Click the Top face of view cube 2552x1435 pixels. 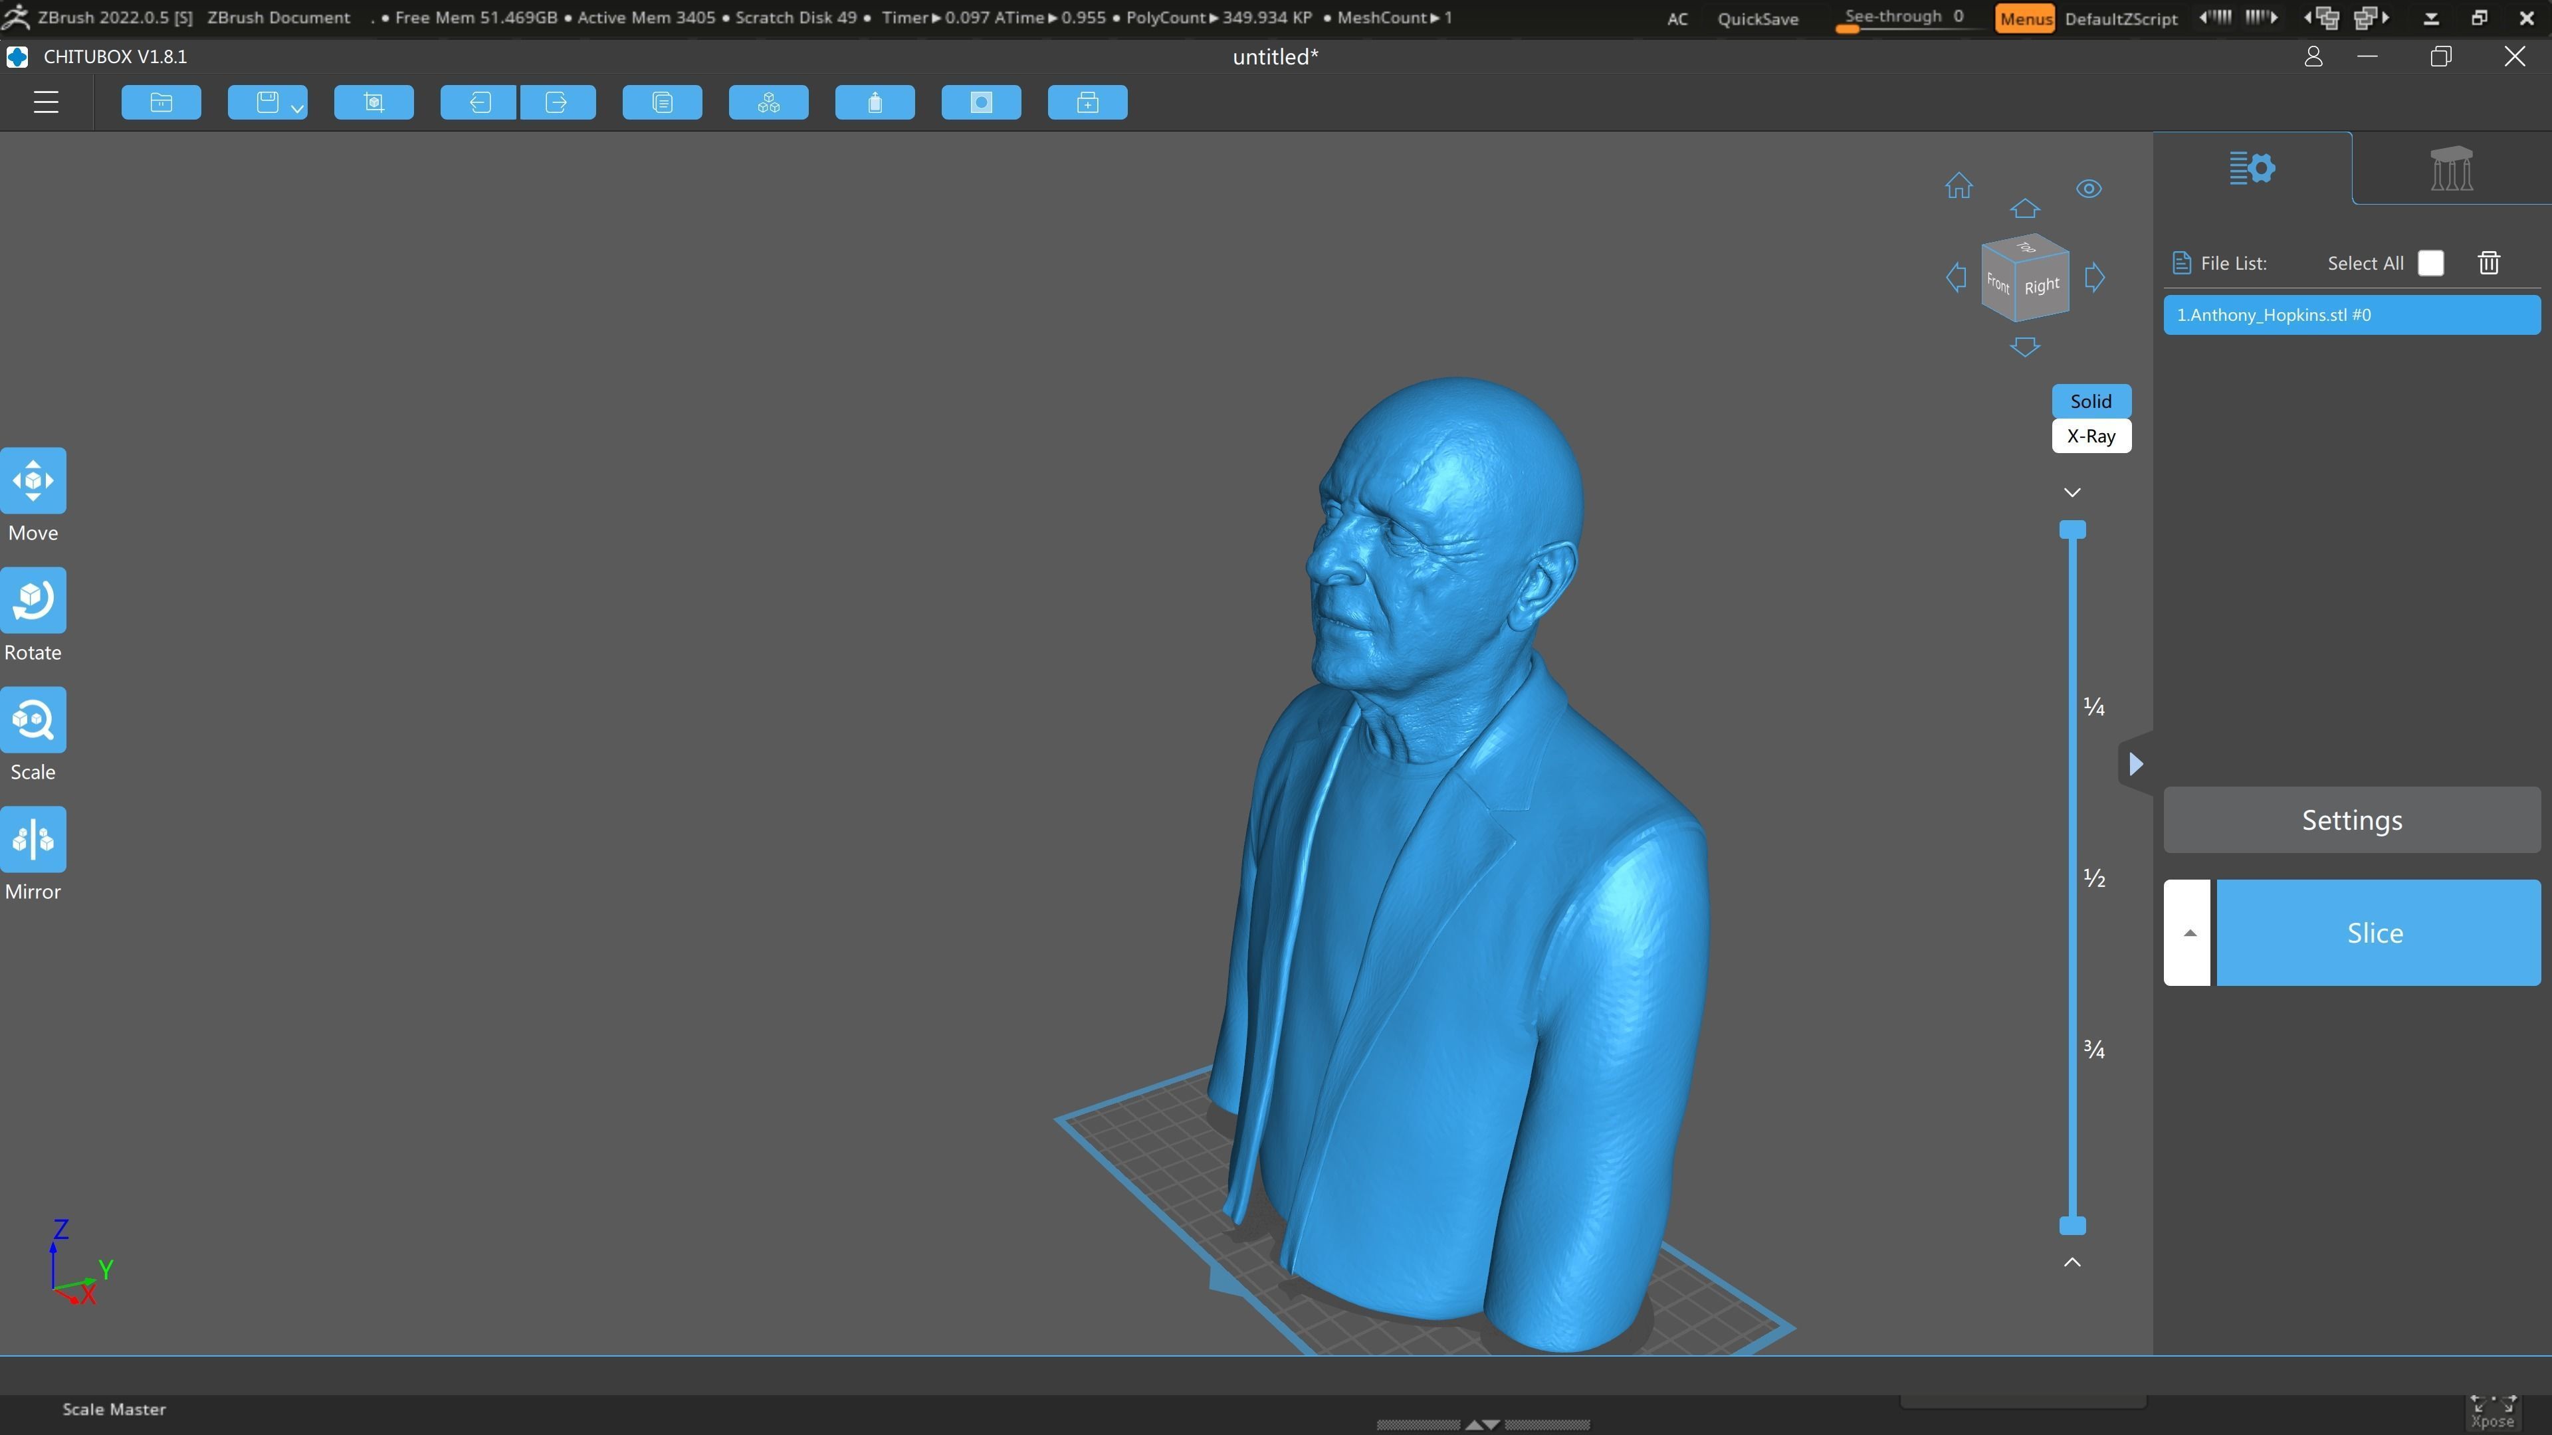click(2026, 246)
